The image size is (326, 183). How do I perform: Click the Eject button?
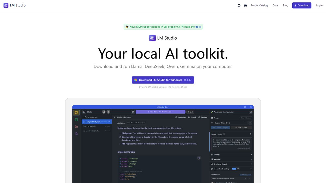pyautogui.click(x=190, y=112)
